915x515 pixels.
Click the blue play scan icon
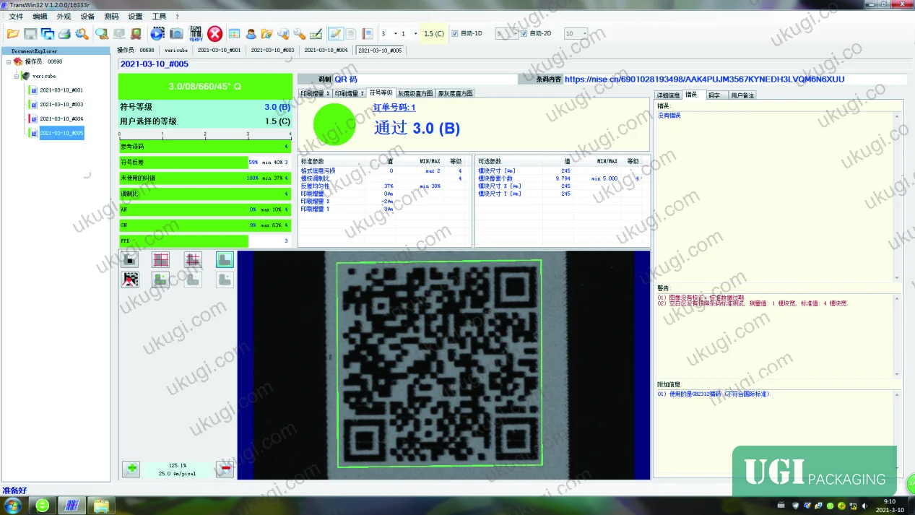(157, 33)
